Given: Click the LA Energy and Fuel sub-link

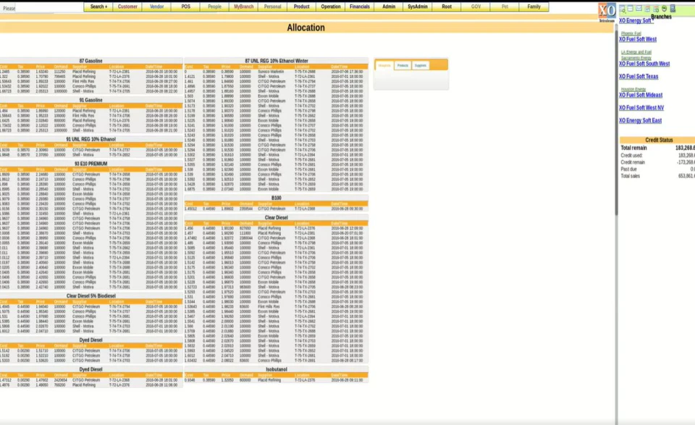Looking at the screenshot, I should (636, 52).
